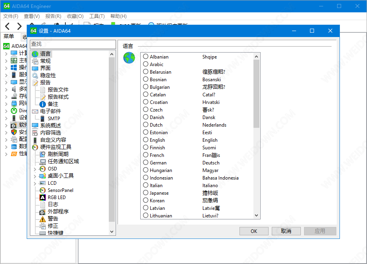The width and height of the screenshot is (367, 264).
Task: Open the 警告 warning triangle icon
Action: (x=43, y=219)
